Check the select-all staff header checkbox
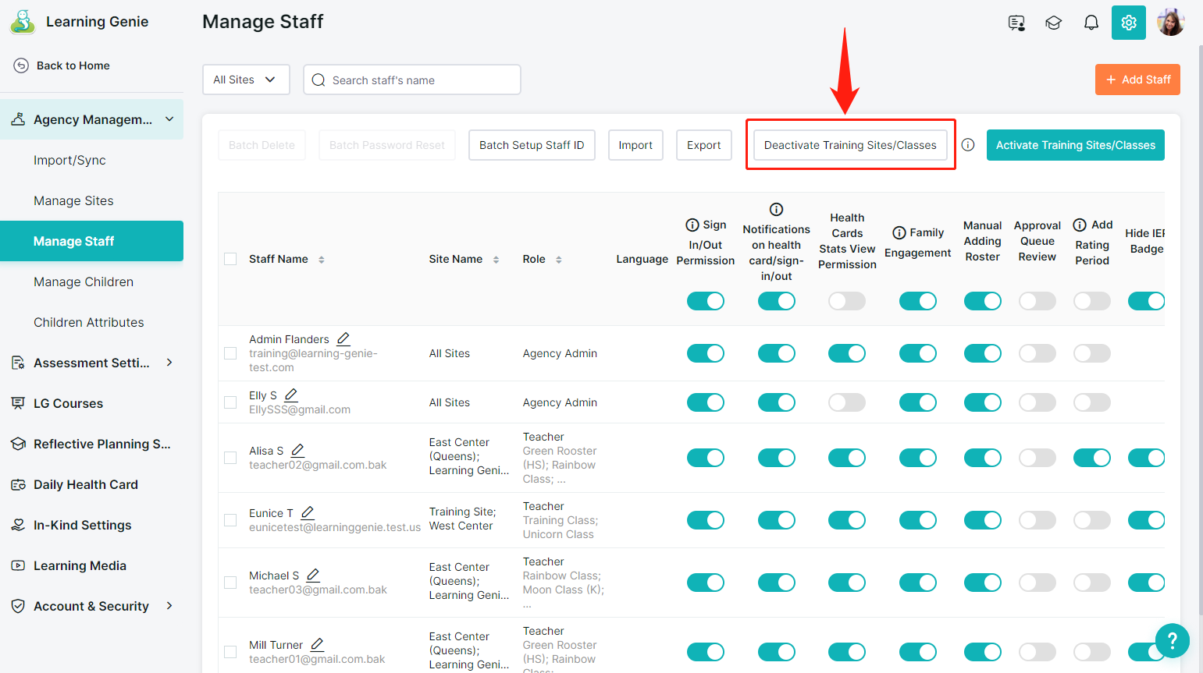1203x673 pixels. click(x=230, y=259)
